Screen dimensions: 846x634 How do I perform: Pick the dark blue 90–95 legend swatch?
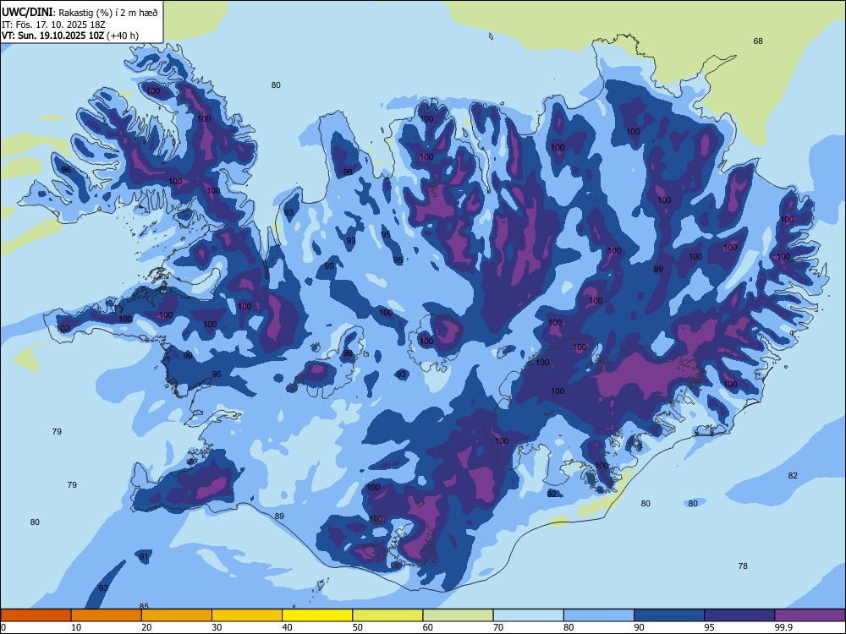click(x=669, y=615)
